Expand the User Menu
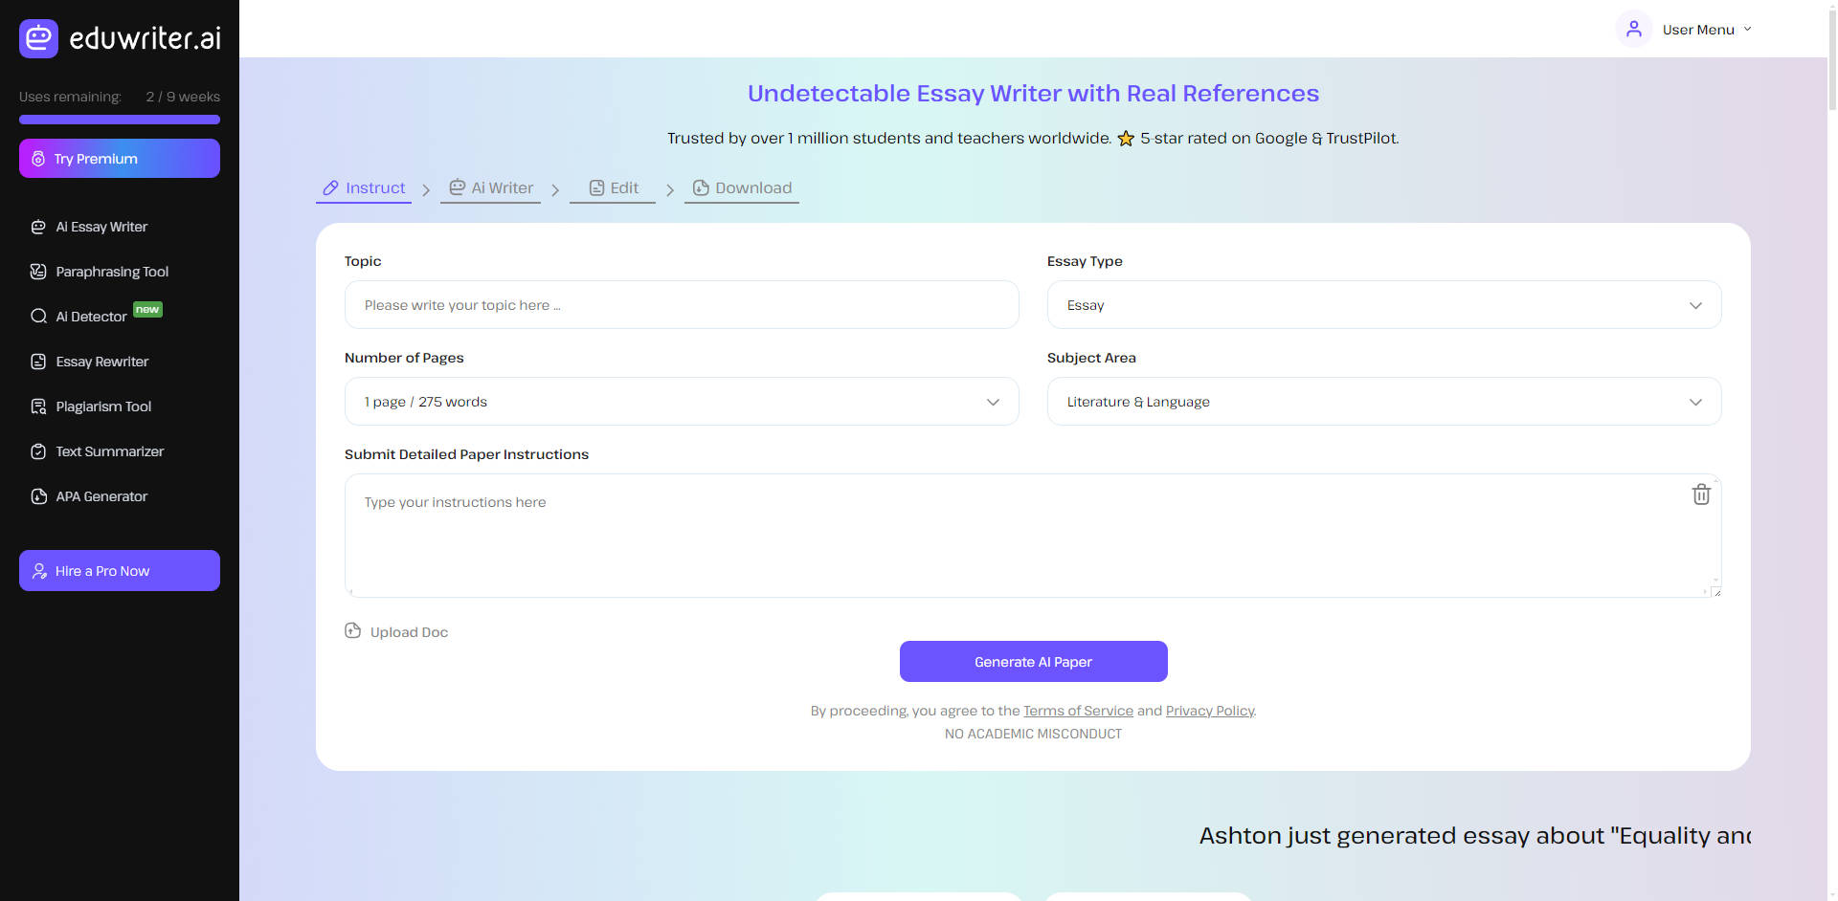 tap(1706, 29)
